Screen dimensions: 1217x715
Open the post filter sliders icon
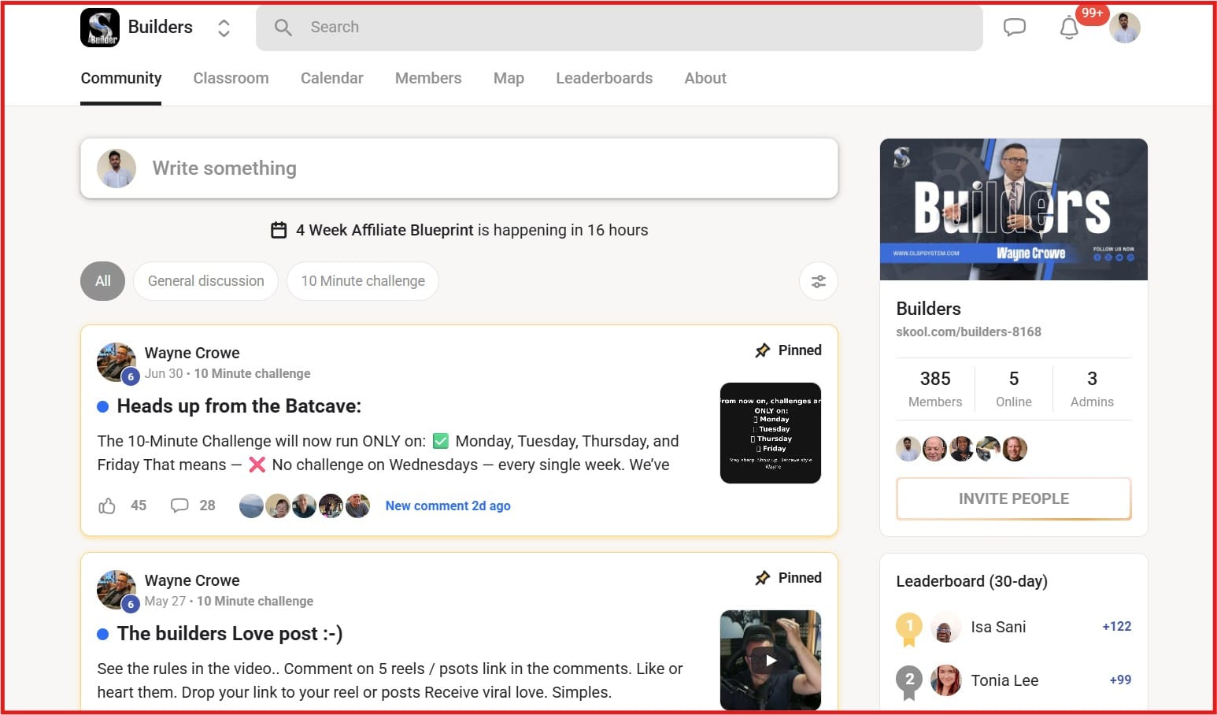(819, 281)
